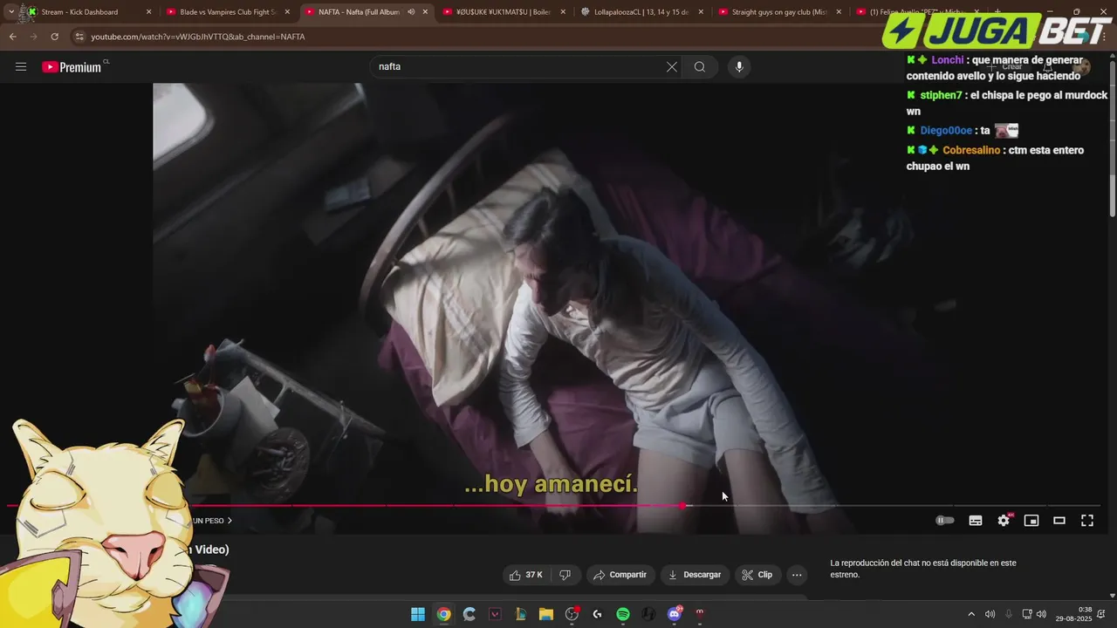Switch to ¥ØU$UK€ ¥UK1MAT$U Boiler tab
1117x628 pixels.
(504, 12)
